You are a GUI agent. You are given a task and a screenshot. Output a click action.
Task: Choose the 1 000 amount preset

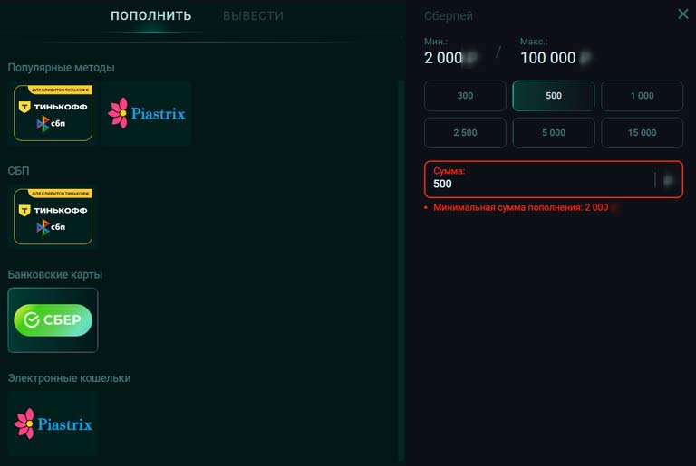pyautogui.click(x=642, y=96)
